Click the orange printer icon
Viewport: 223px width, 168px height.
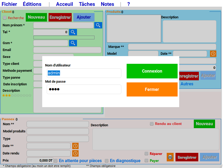[170, 157]
